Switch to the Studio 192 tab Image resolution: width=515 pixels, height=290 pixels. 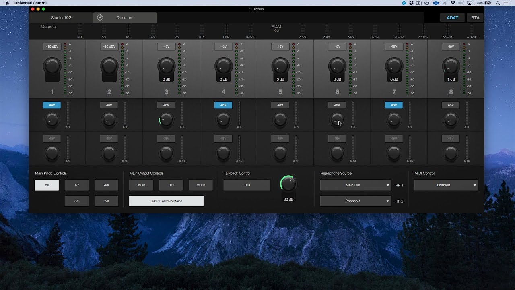[x=61, y=18]
